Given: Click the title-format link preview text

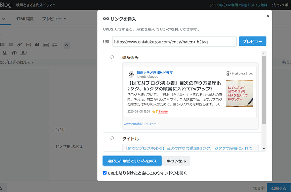Looking at the screenshot, I should click(188, 148).
